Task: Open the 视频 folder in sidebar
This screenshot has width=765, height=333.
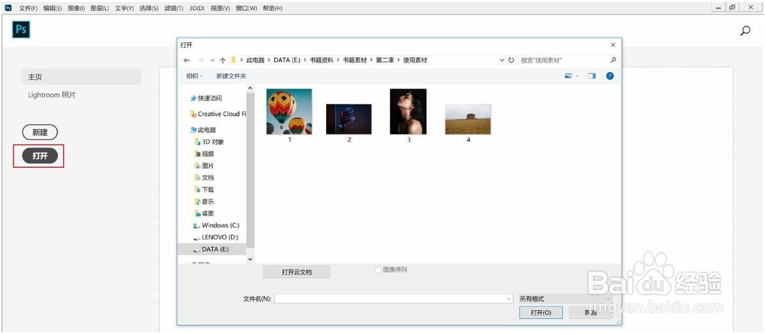Action: tap(204, 154)
